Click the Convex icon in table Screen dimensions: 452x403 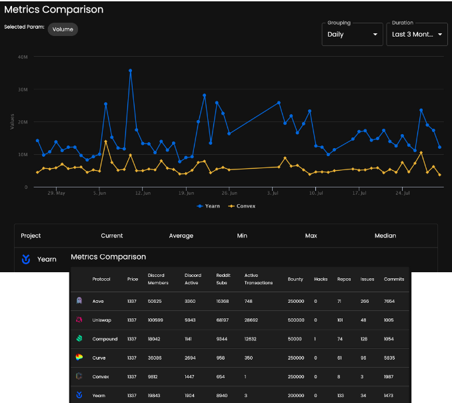click(x=79, y=376)
